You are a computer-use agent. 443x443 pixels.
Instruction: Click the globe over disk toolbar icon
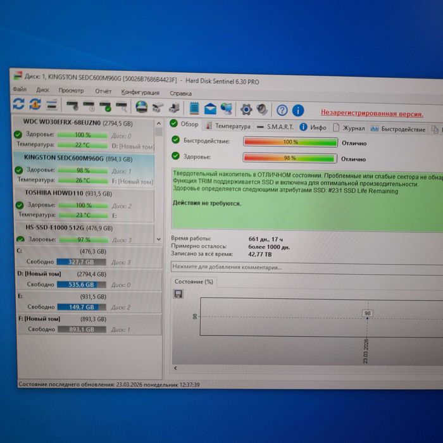(141, 107)
